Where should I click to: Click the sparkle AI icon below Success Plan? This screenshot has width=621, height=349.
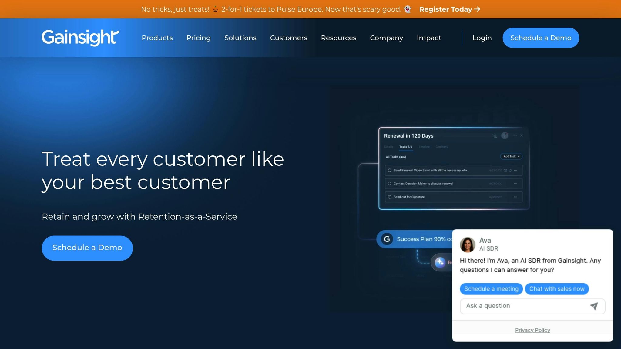point(440,262)
